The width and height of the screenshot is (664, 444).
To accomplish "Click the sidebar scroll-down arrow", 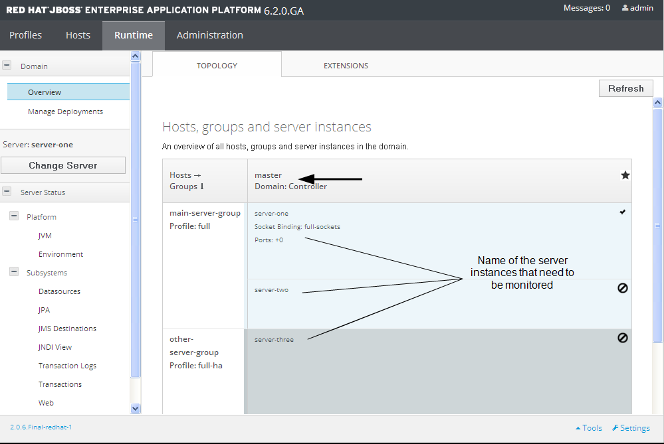I will 136,408.
